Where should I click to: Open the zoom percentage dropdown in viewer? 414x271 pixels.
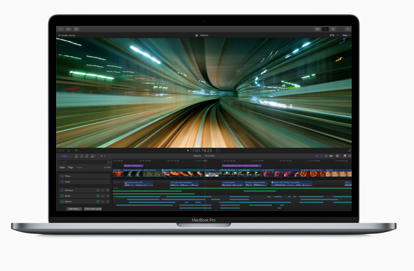(333, 35)
